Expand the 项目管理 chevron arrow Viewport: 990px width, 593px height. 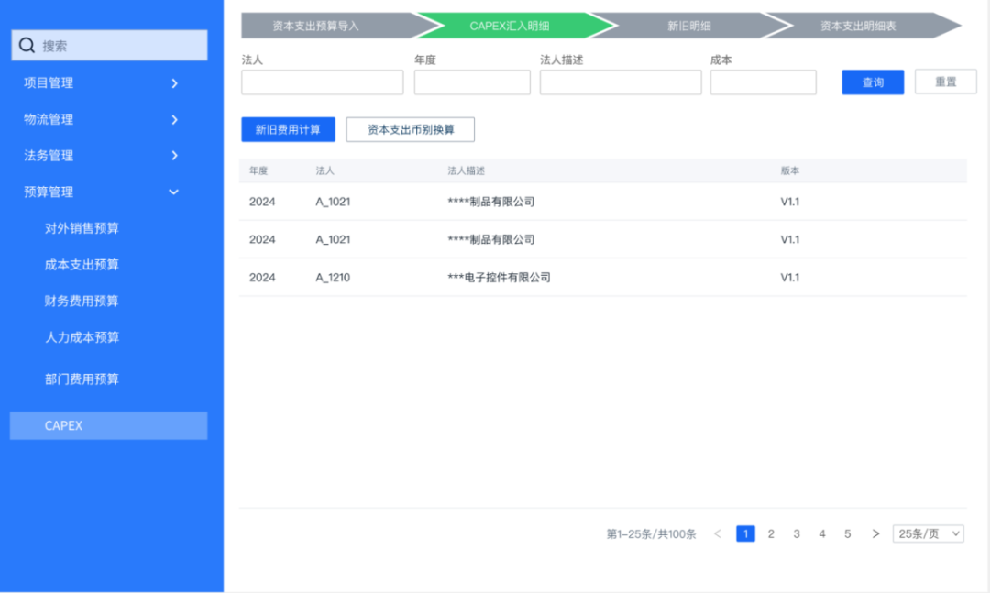pyautogui.click(x=174, y=82)
